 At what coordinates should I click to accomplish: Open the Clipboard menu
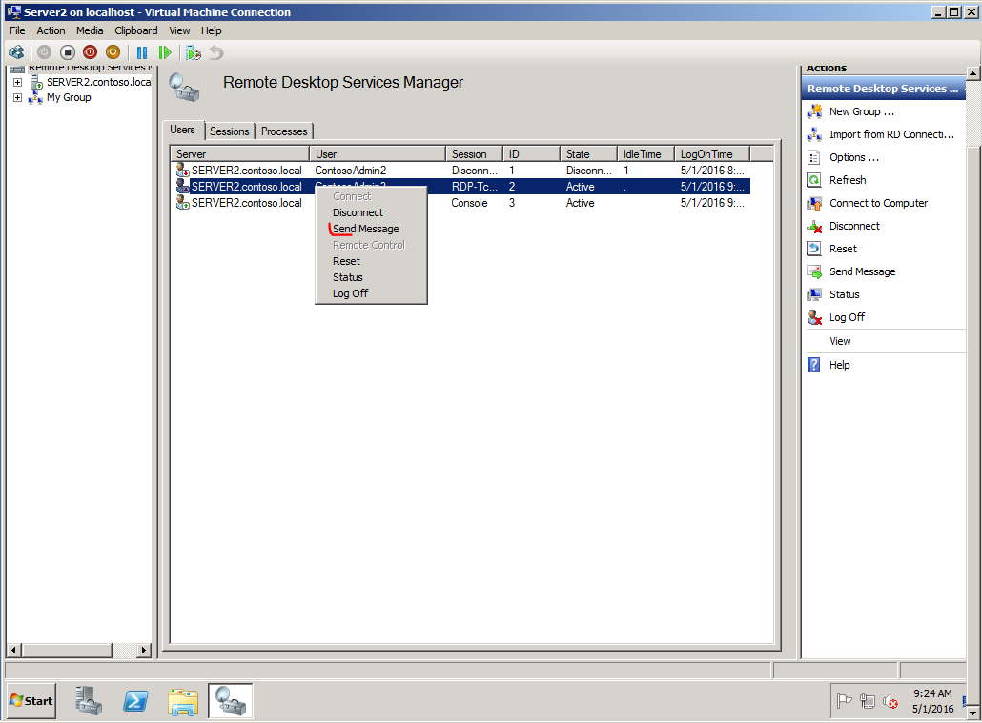click(136, 30)
